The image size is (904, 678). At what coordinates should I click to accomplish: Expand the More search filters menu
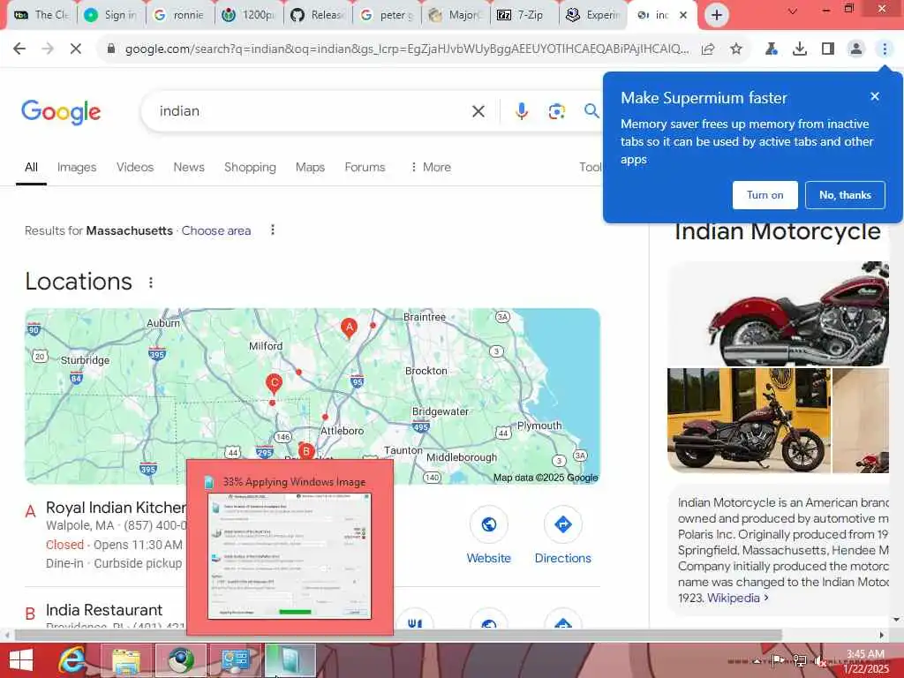(430, 167)
